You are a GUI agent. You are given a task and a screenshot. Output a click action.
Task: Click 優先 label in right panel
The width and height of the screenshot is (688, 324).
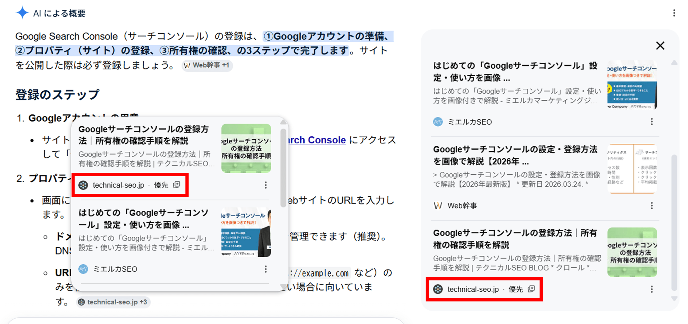(x=516, y=289)
